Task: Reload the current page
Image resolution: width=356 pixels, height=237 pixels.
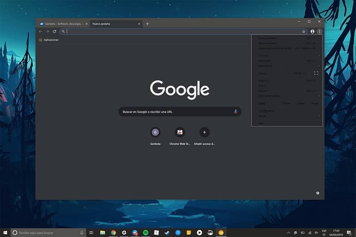Action: 54,31
